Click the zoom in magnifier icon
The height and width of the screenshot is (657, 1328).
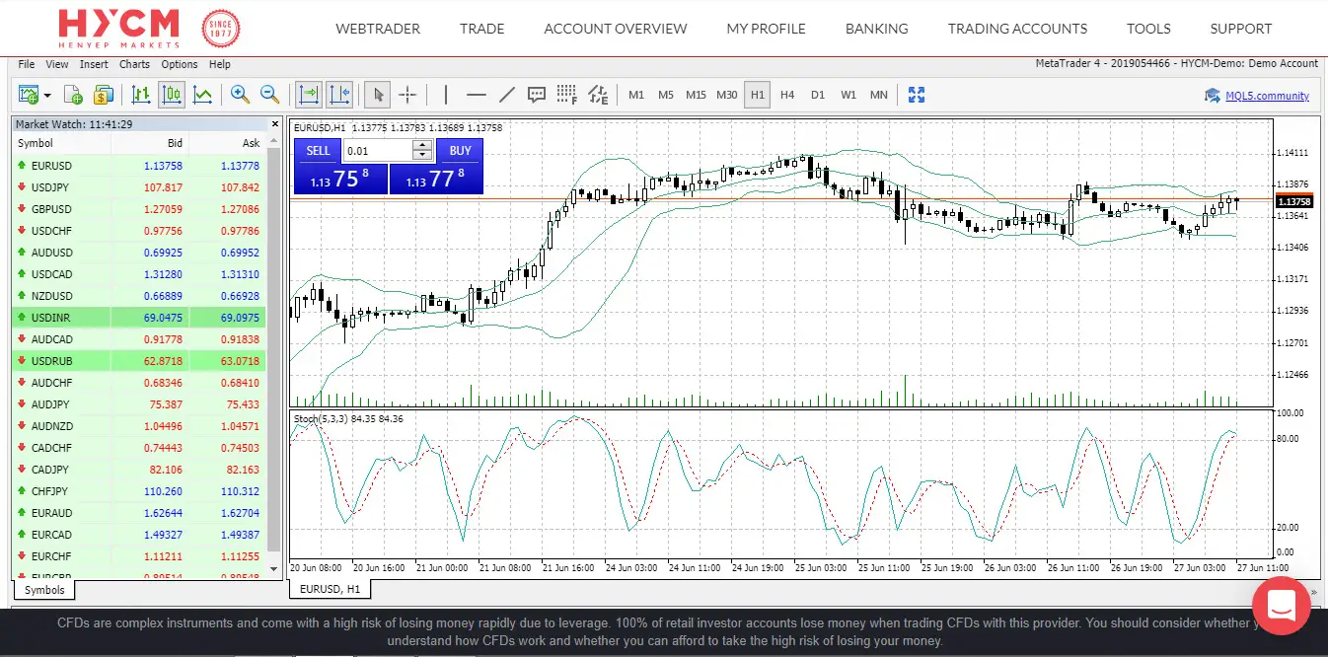240,95
